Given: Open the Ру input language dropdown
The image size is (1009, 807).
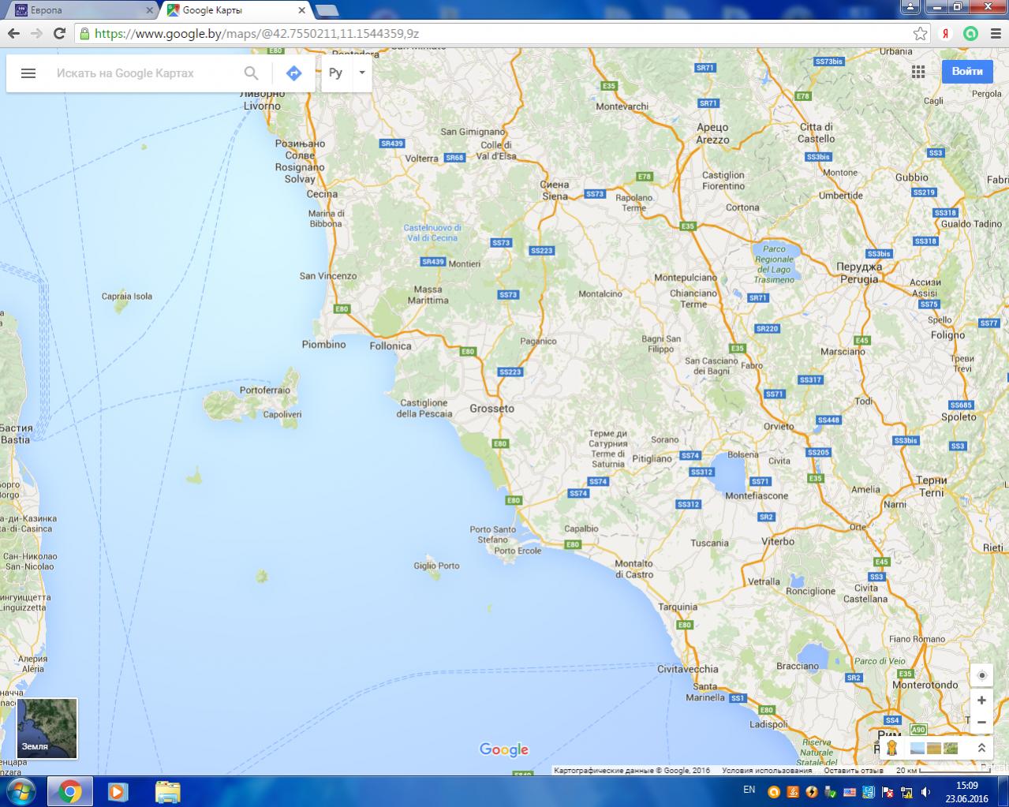Looking at the screenshot, I should [346, 73].
